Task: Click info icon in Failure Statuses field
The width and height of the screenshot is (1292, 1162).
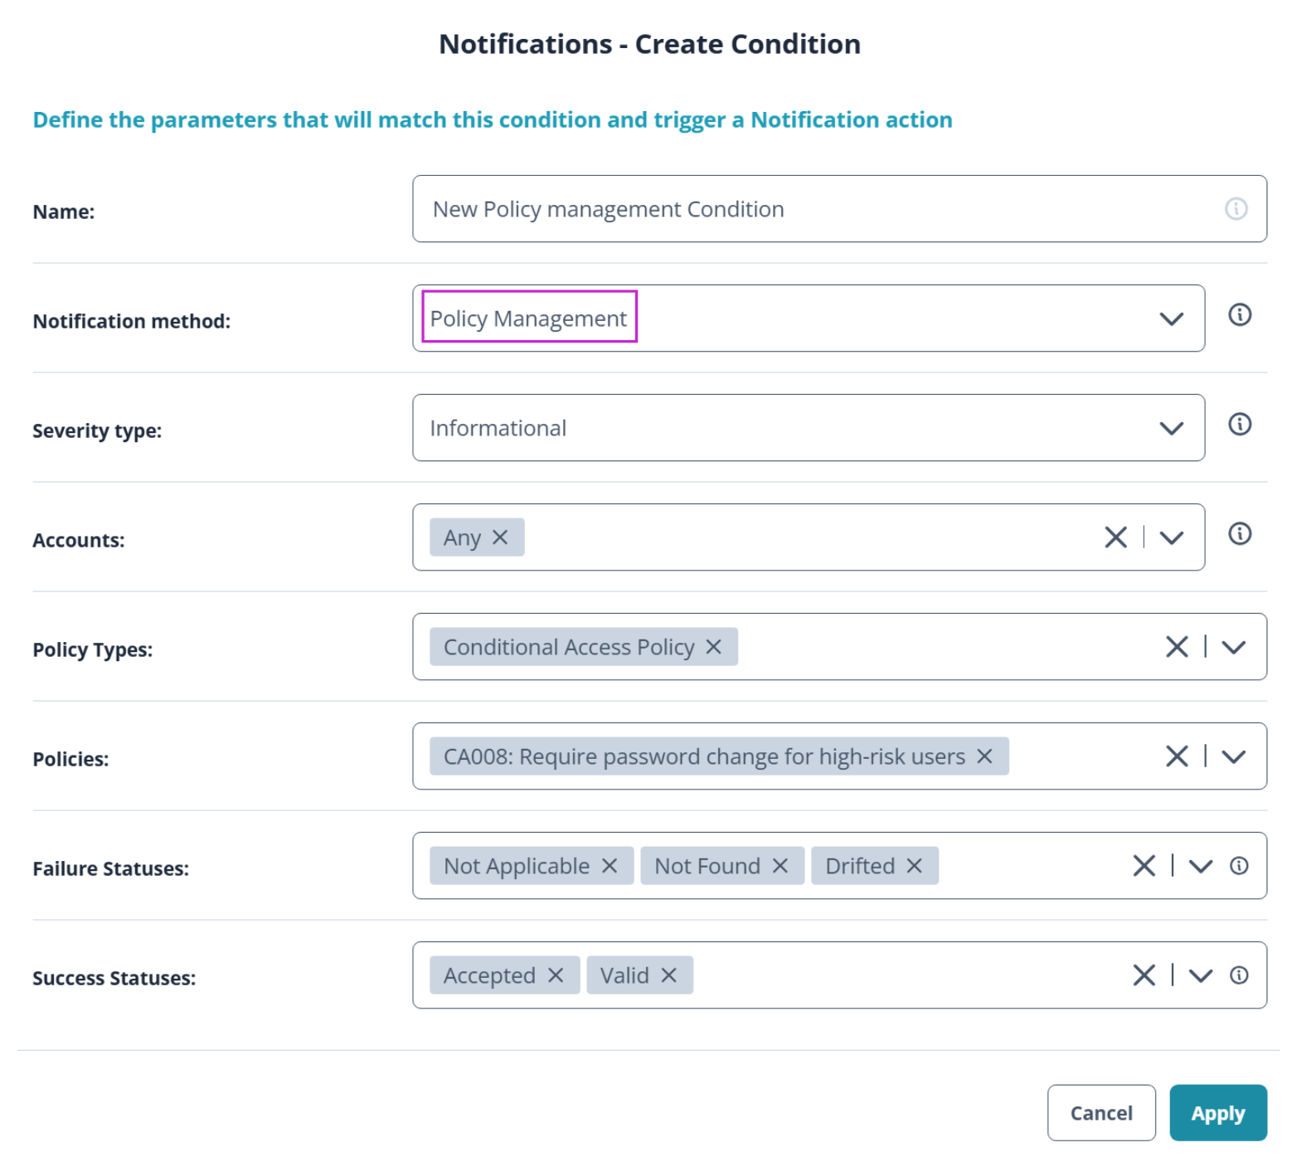Action: pyautogui.click(x=1238, y=866)
